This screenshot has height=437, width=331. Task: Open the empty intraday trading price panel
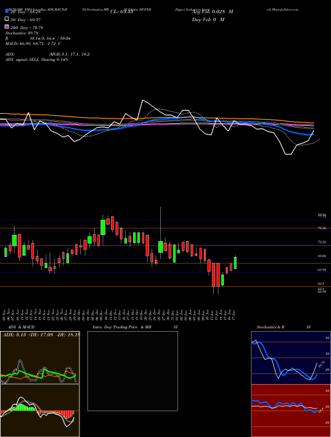pos(132,371)
